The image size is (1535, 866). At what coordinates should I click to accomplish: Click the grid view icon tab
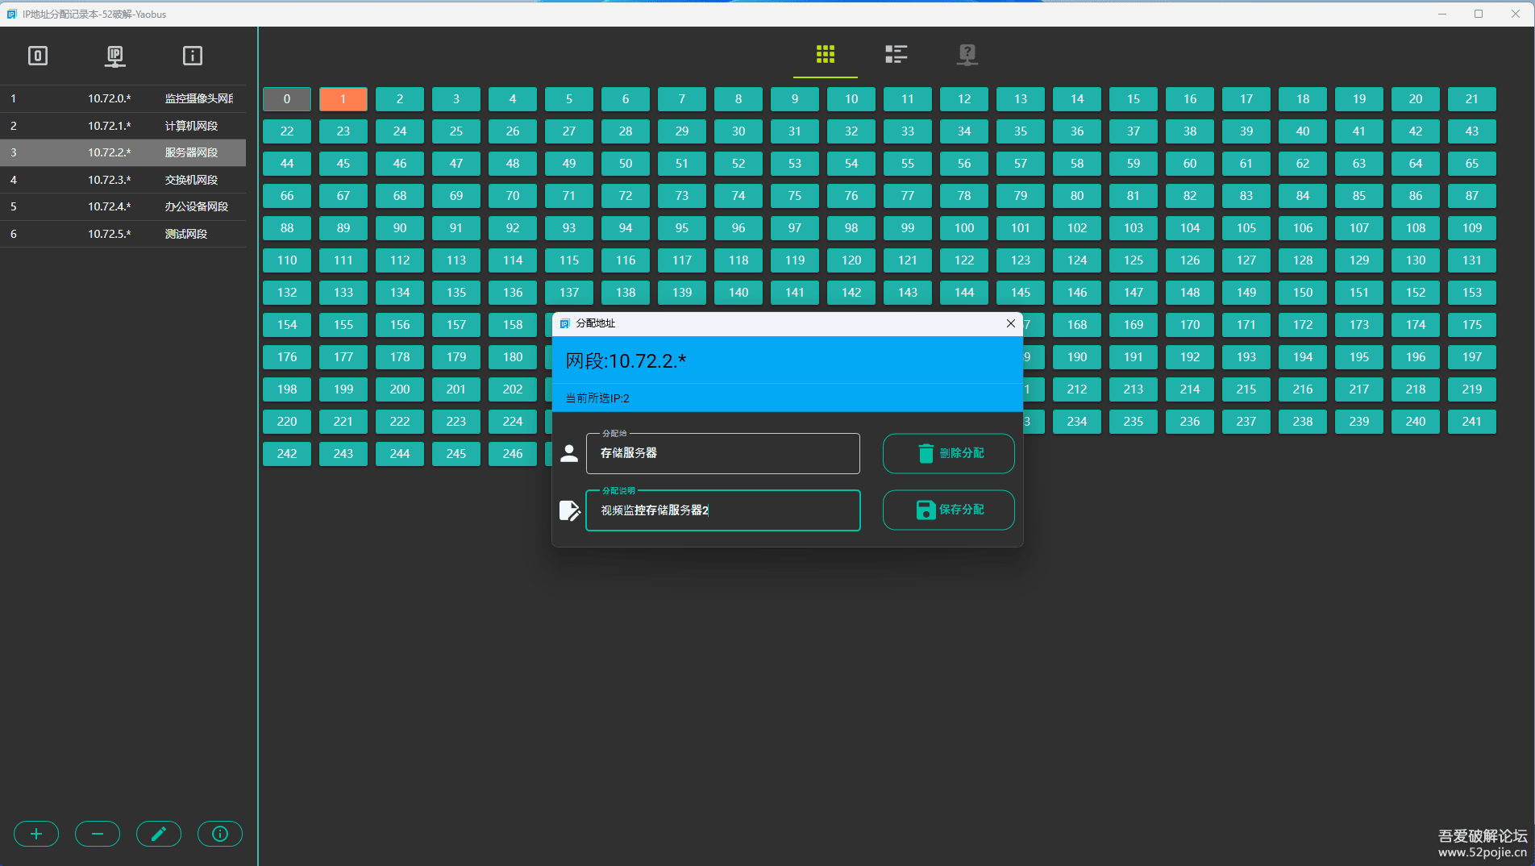tap(825, 55)
